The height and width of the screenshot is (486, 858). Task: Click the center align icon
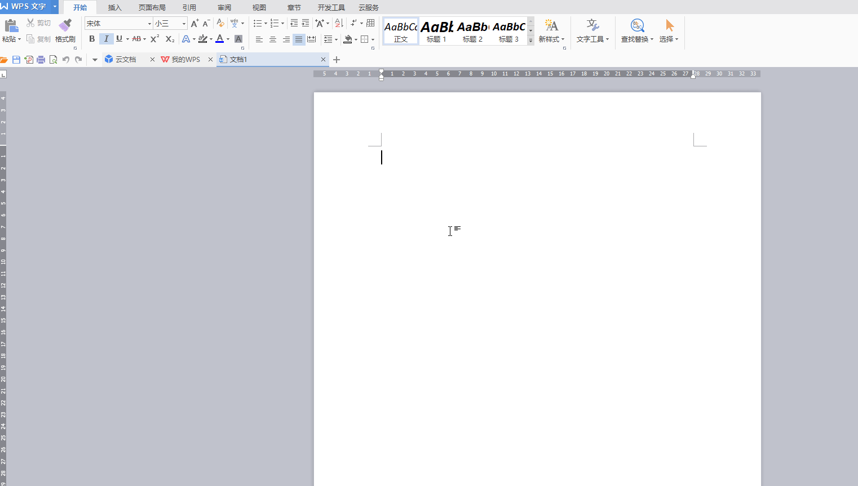click(273, 39)
